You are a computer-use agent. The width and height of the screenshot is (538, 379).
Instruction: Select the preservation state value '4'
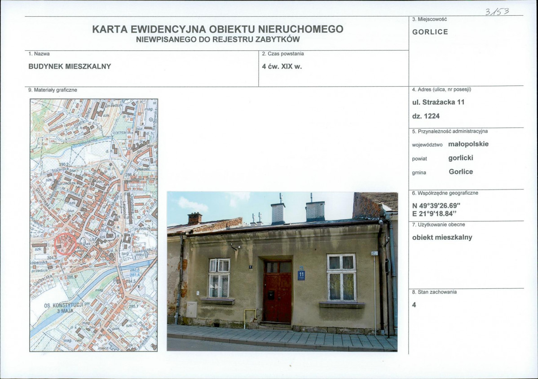(414, 305)
